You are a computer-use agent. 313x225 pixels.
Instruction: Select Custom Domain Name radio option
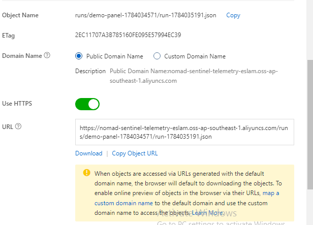[156, 56]
